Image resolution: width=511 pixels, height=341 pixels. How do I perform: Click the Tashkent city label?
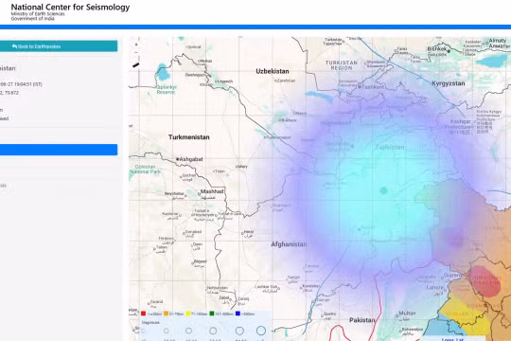(x=373, y=87)
